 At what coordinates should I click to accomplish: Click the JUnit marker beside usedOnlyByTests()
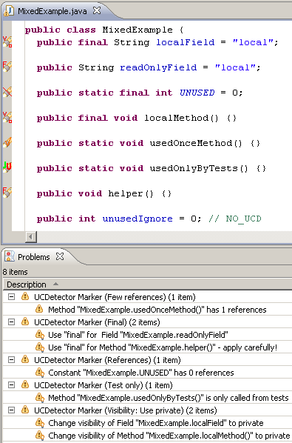click(x=7, y=167)
